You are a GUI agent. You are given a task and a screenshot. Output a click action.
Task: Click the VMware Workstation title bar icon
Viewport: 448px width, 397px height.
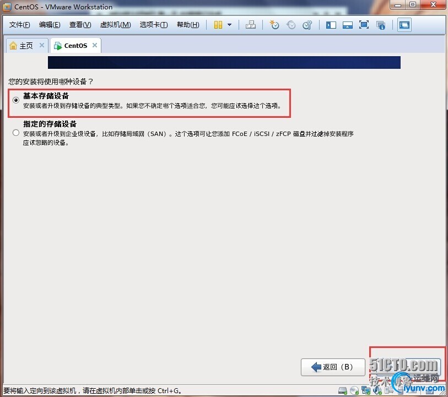pyautogui.click(x=7, y=7)
